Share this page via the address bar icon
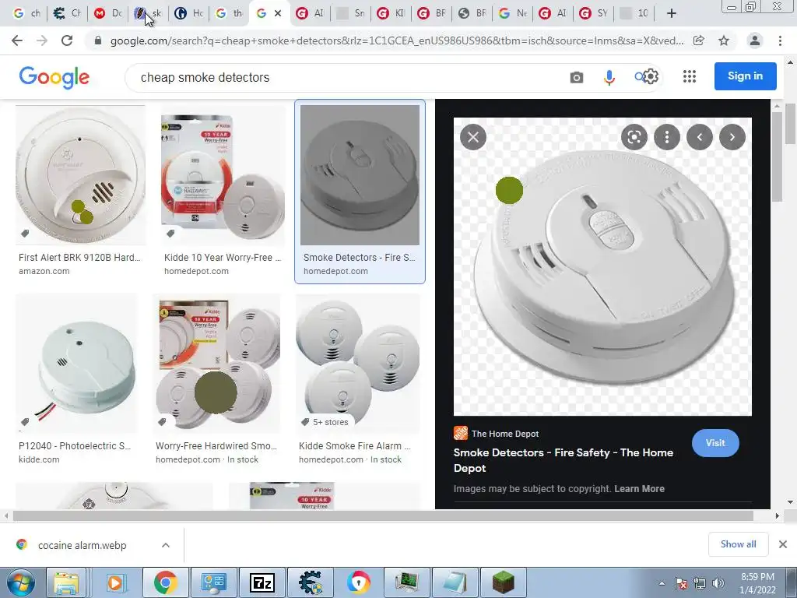797x598 pixels. click(x=699, y=40)
